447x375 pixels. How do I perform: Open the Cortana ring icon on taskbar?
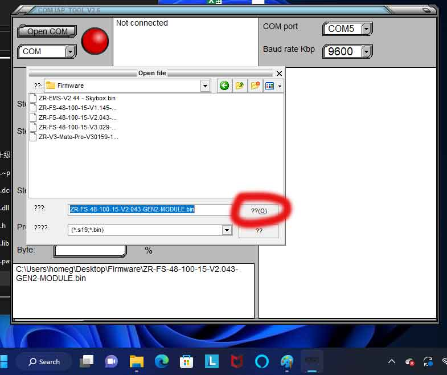[262, 361]
